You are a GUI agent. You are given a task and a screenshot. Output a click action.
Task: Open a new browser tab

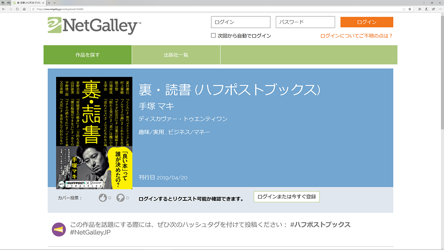coord(49,2)
